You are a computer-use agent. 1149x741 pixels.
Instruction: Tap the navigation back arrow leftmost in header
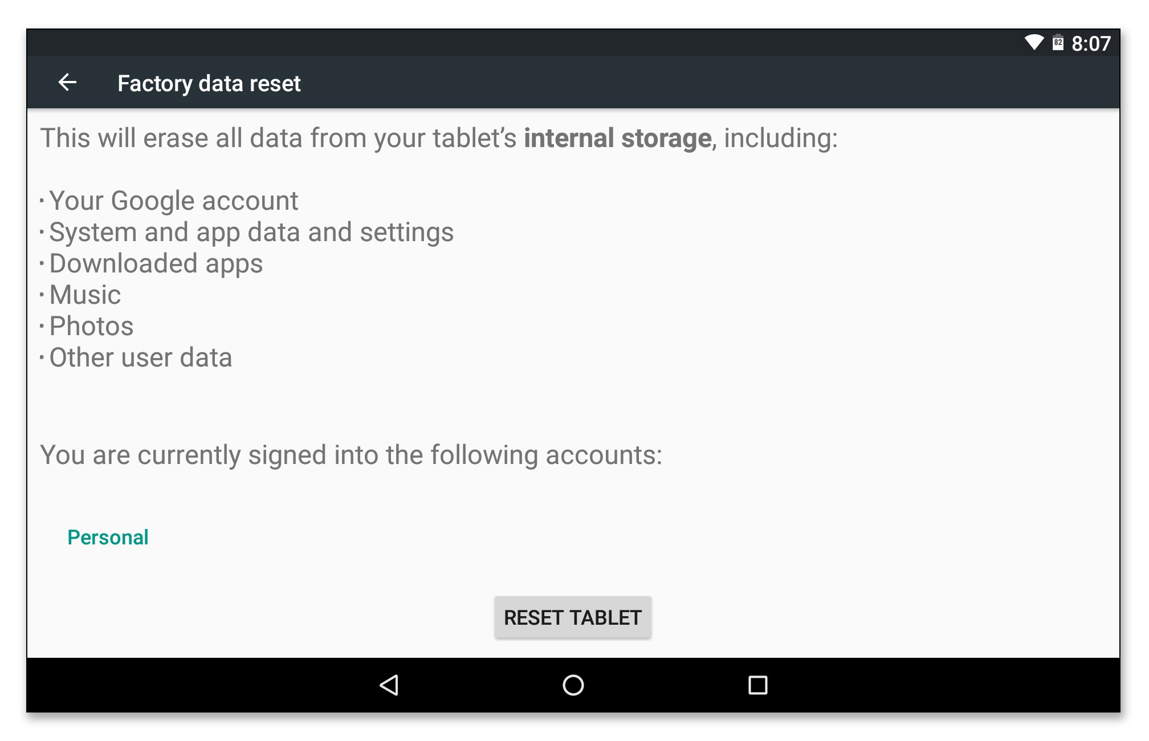point(68,83)
